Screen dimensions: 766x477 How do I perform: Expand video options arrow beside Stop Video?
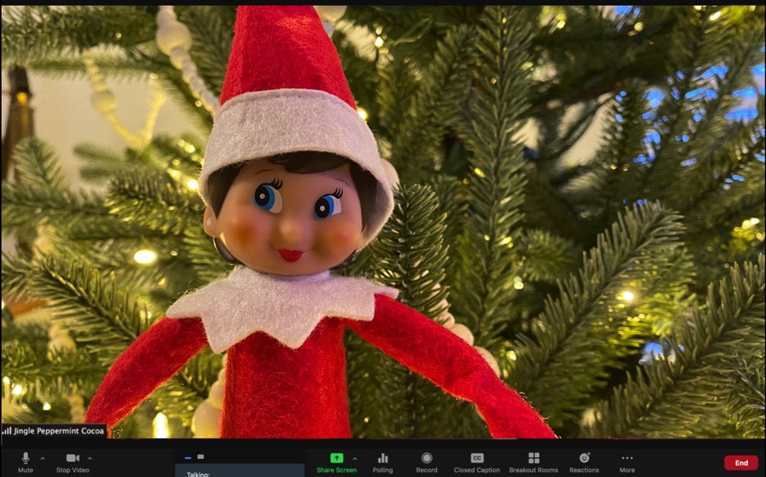pos(89,458)
